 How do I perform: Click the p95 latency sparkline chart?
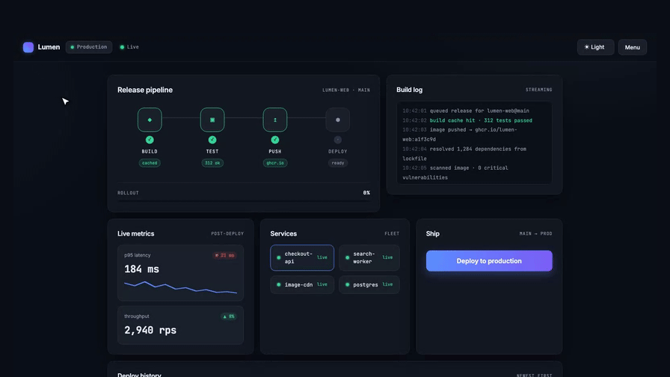pos(180,287)
